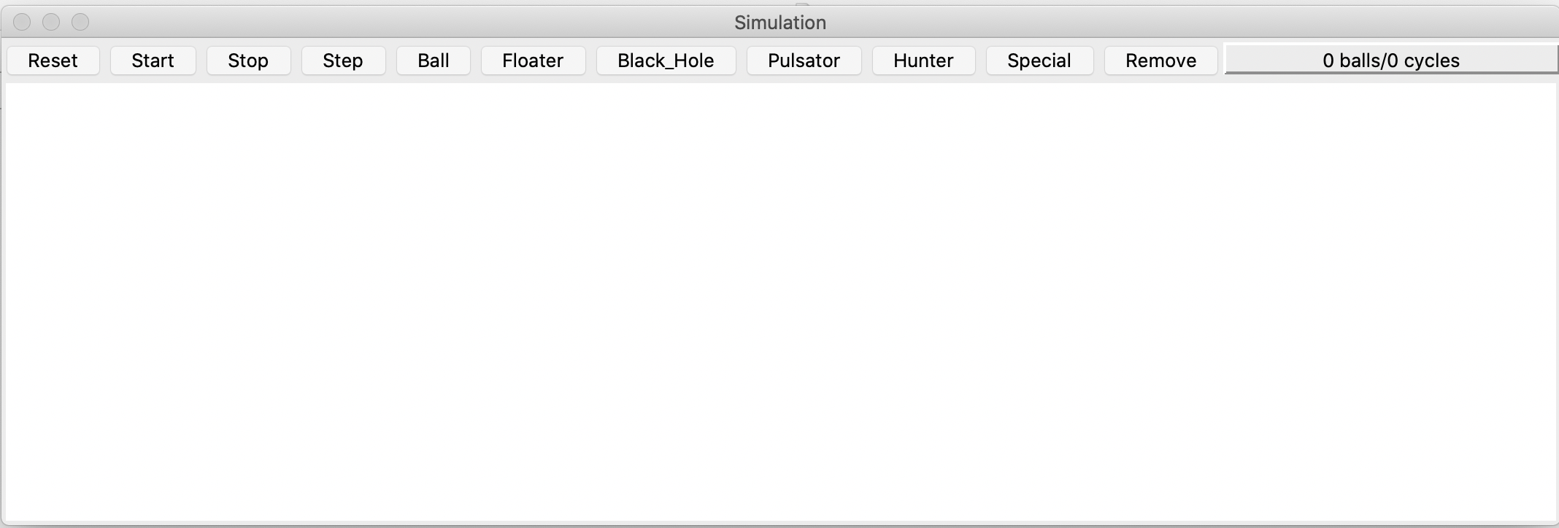This screenshot has width=1559, height=528.
Task: Pick the Pulsator object type
Action: pyautogui.click(x=804, y=61)
